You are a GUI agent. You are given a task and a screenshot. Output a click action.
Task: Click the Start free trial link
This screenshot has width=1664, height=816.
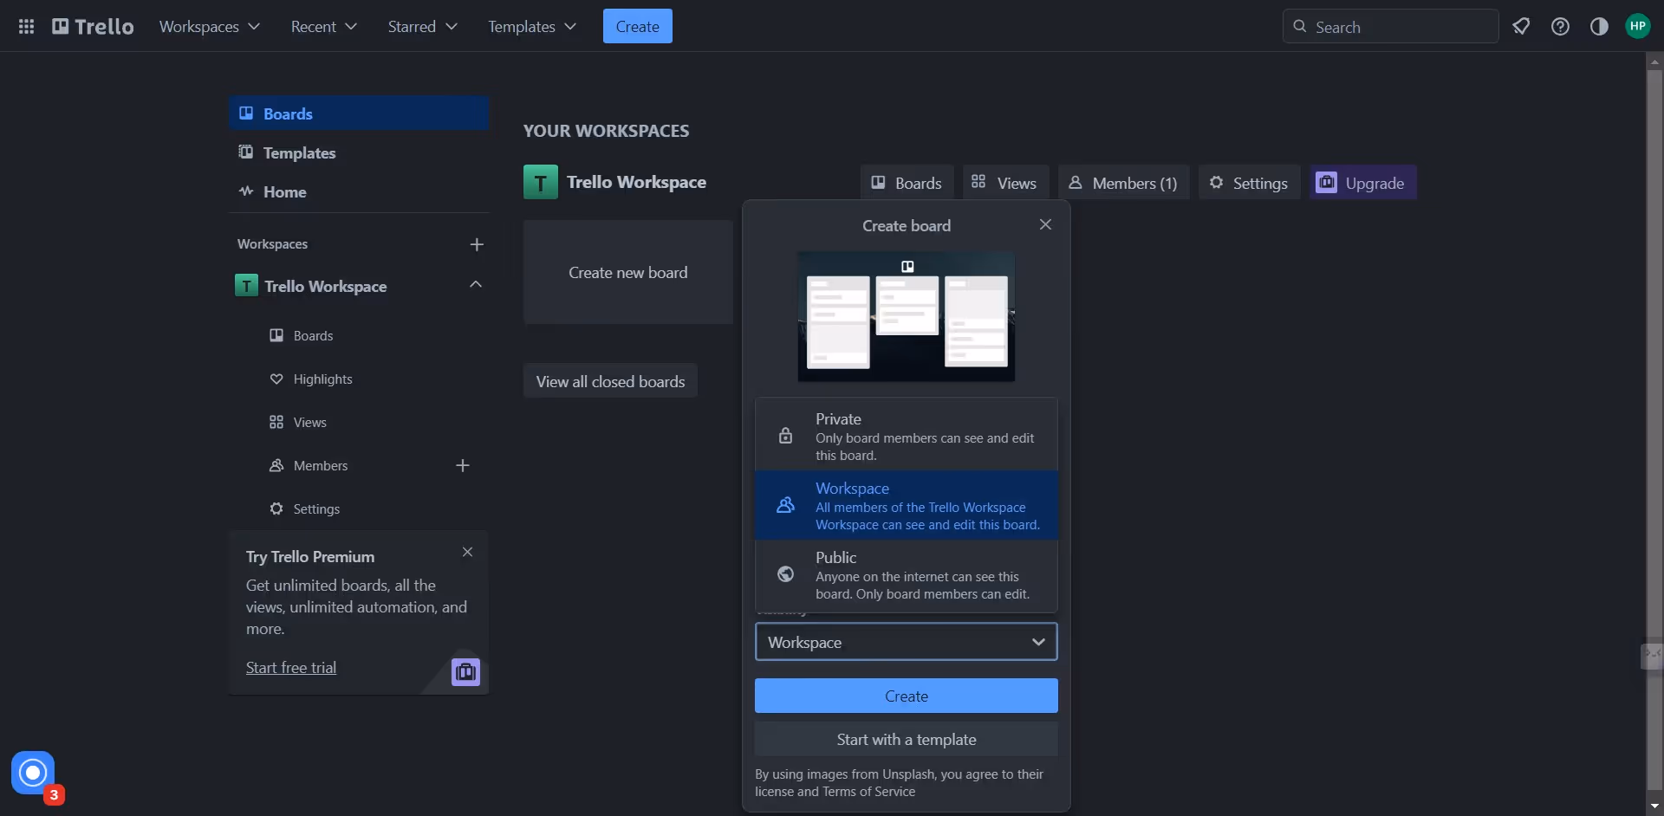click(291, 668)
